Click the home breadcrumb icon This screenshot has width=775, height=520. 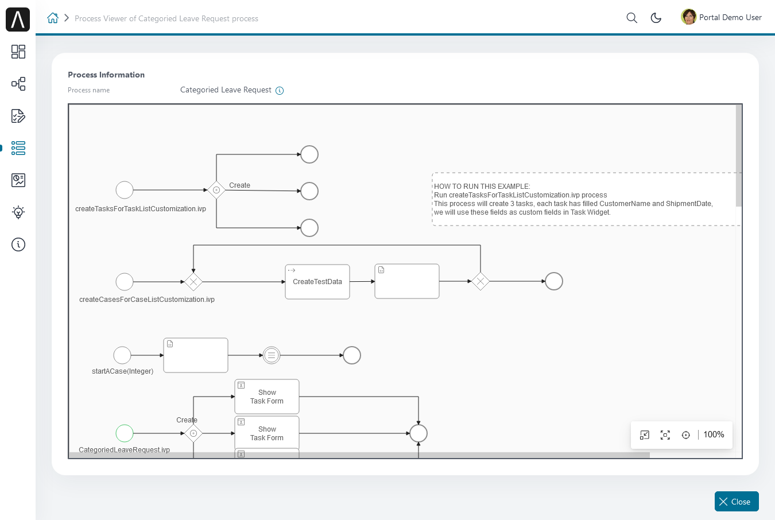tap(53, 18)
